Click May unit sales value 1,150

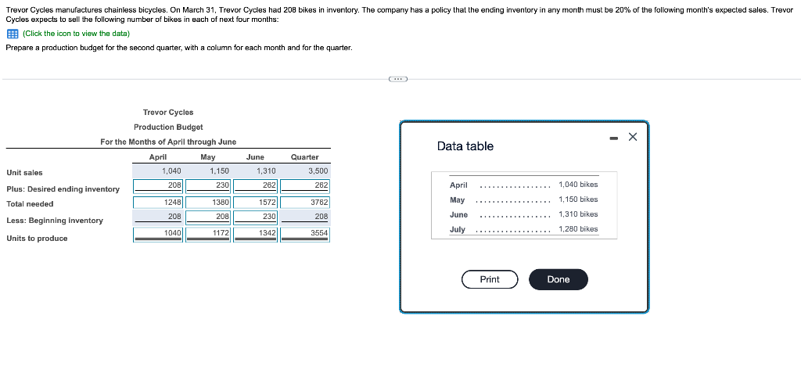(220, 171)
